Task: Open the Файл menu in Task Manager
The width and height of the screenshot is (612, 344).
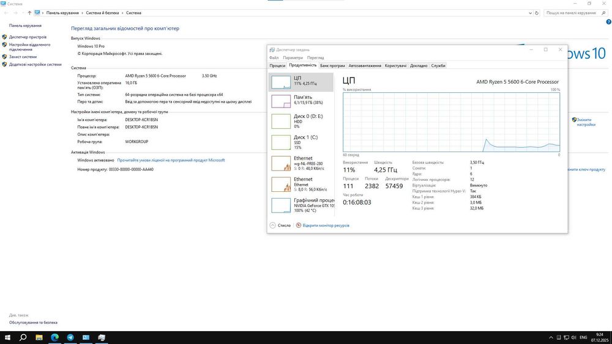Action: pyautogui.click(x=274, y=57)
